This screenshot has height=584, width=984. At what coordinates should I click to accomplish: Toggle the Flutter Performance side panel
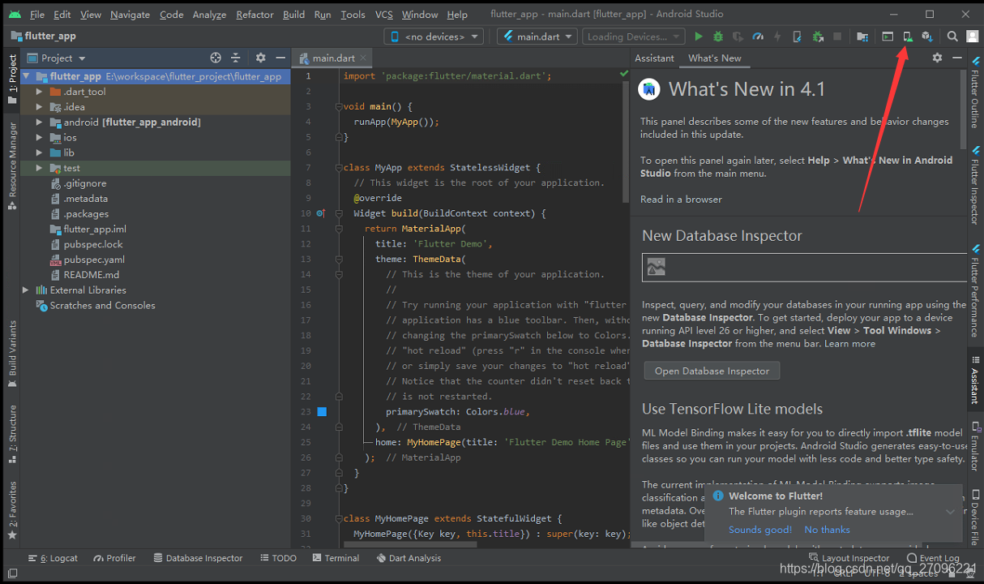tap(974, 291)
